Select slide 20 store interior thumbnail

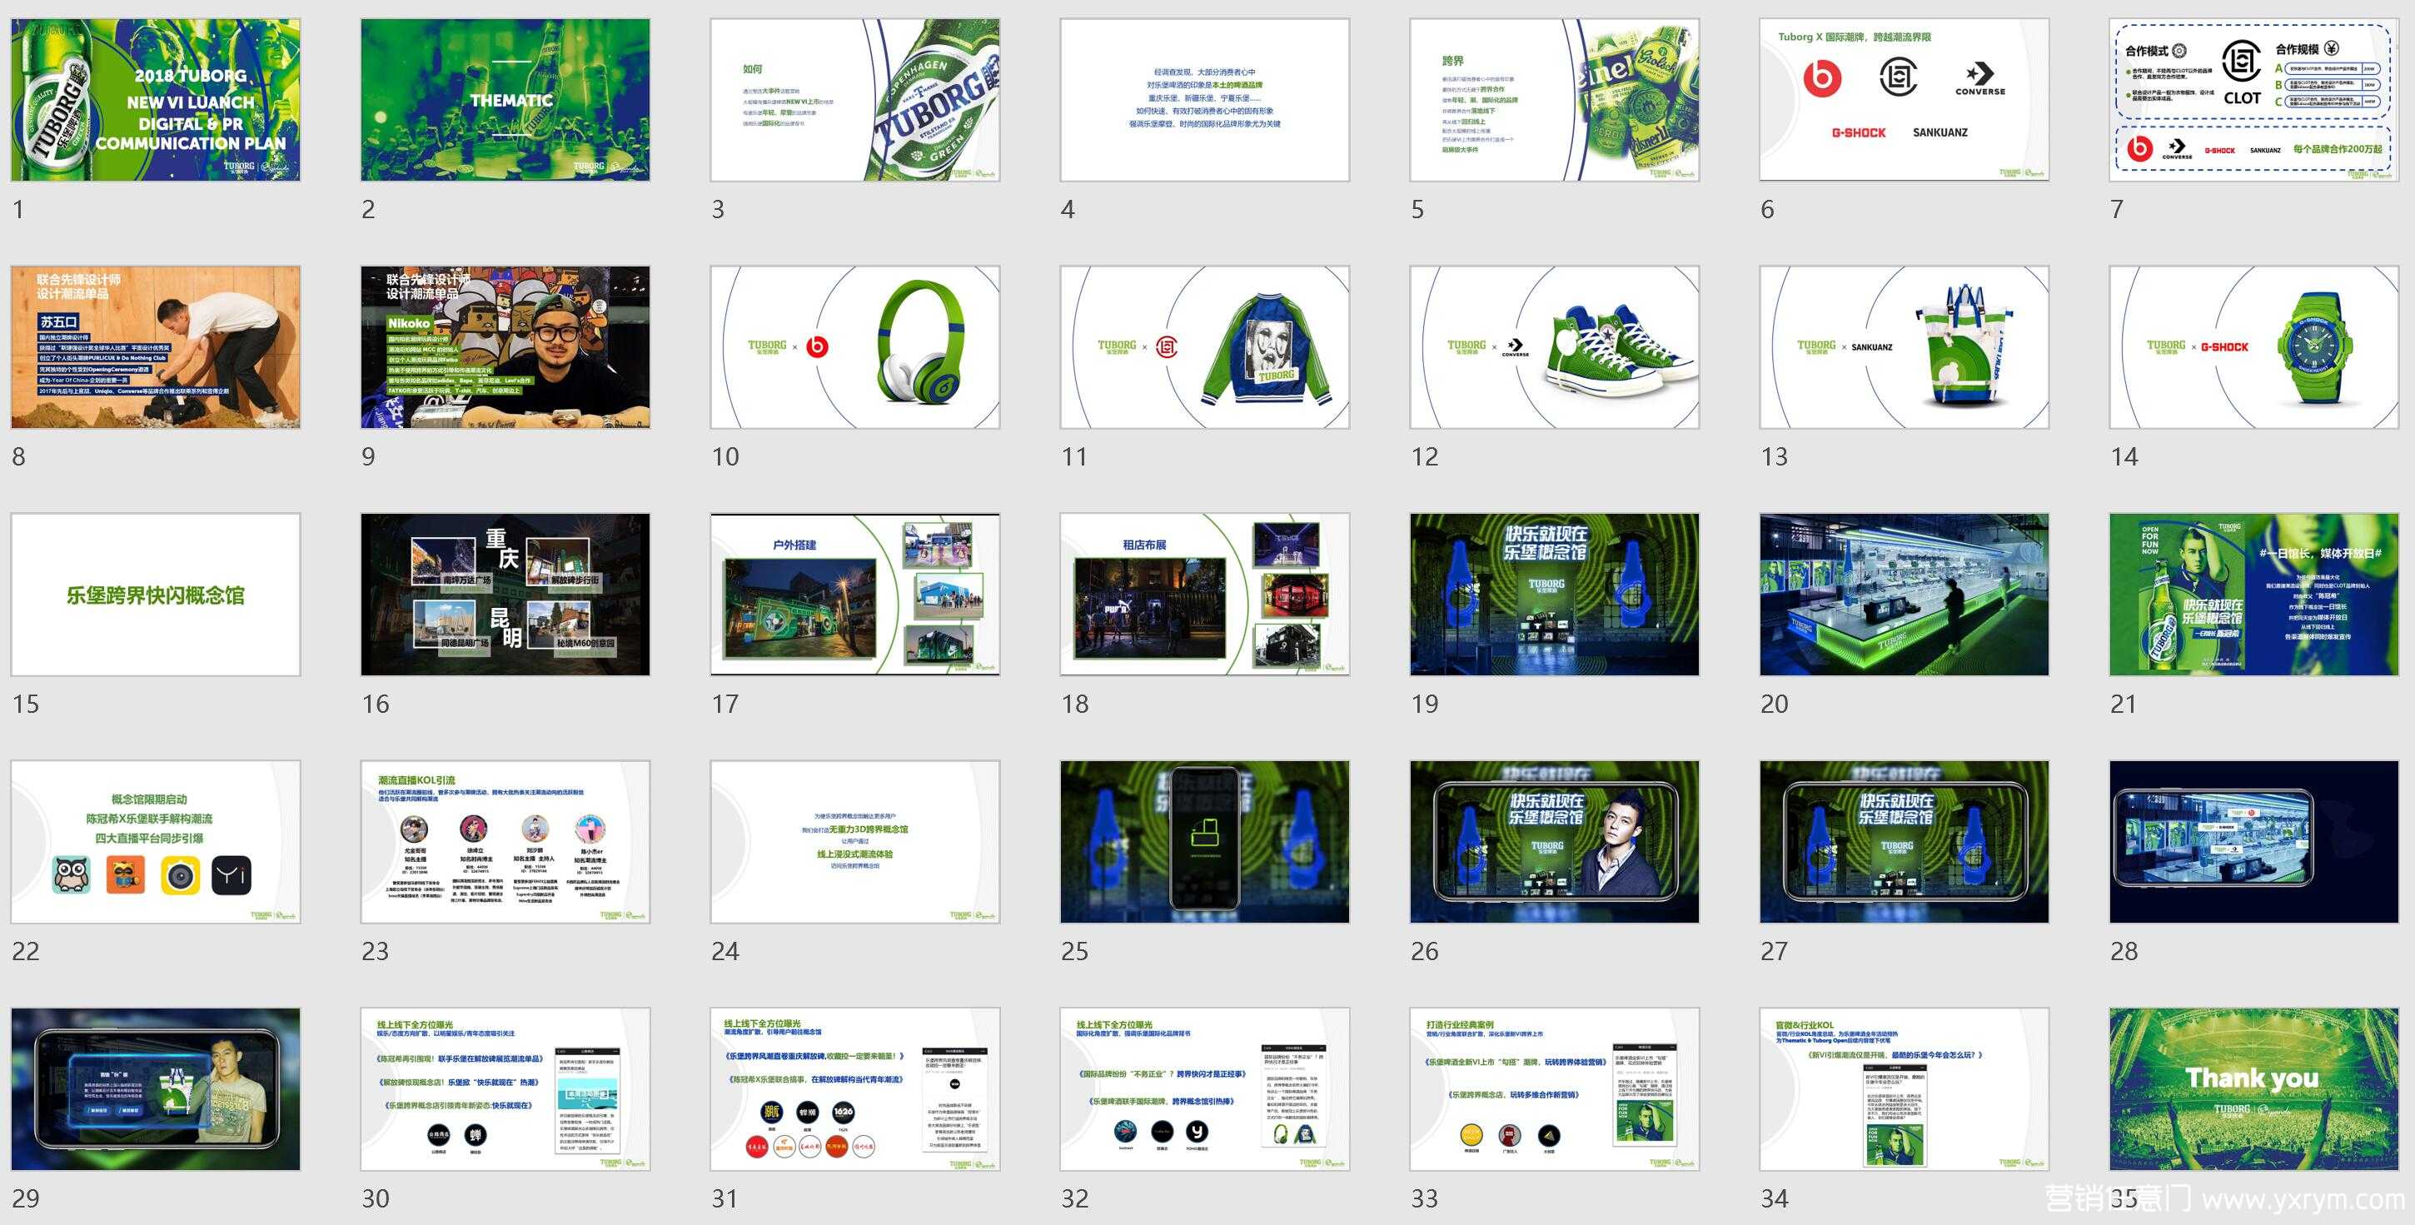tap(1904, 595)
